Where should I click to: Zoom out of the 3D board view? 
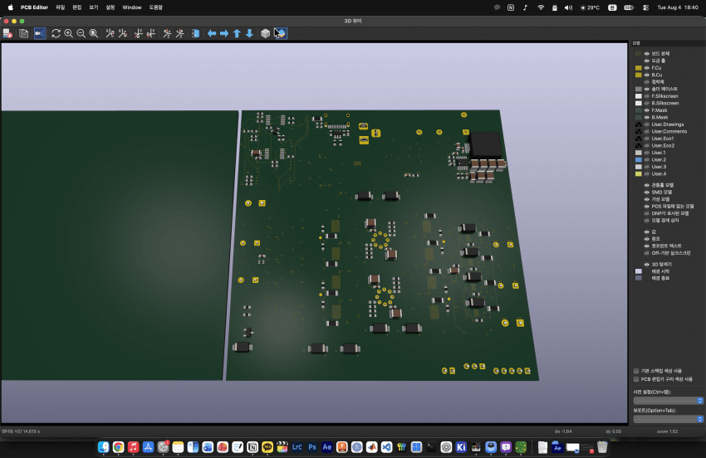pos(81,33)
